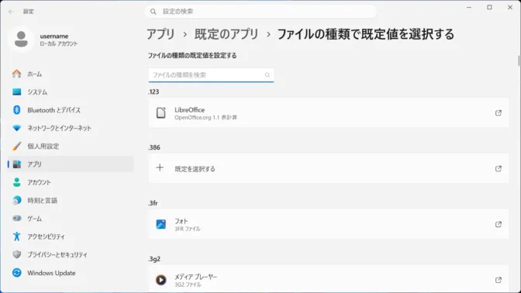Click the Home house icon

point(16,74)
